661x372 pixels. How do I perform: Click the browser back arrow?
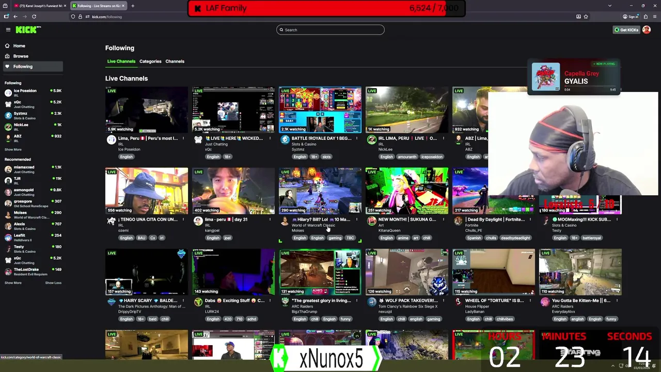tap(15, 17)
